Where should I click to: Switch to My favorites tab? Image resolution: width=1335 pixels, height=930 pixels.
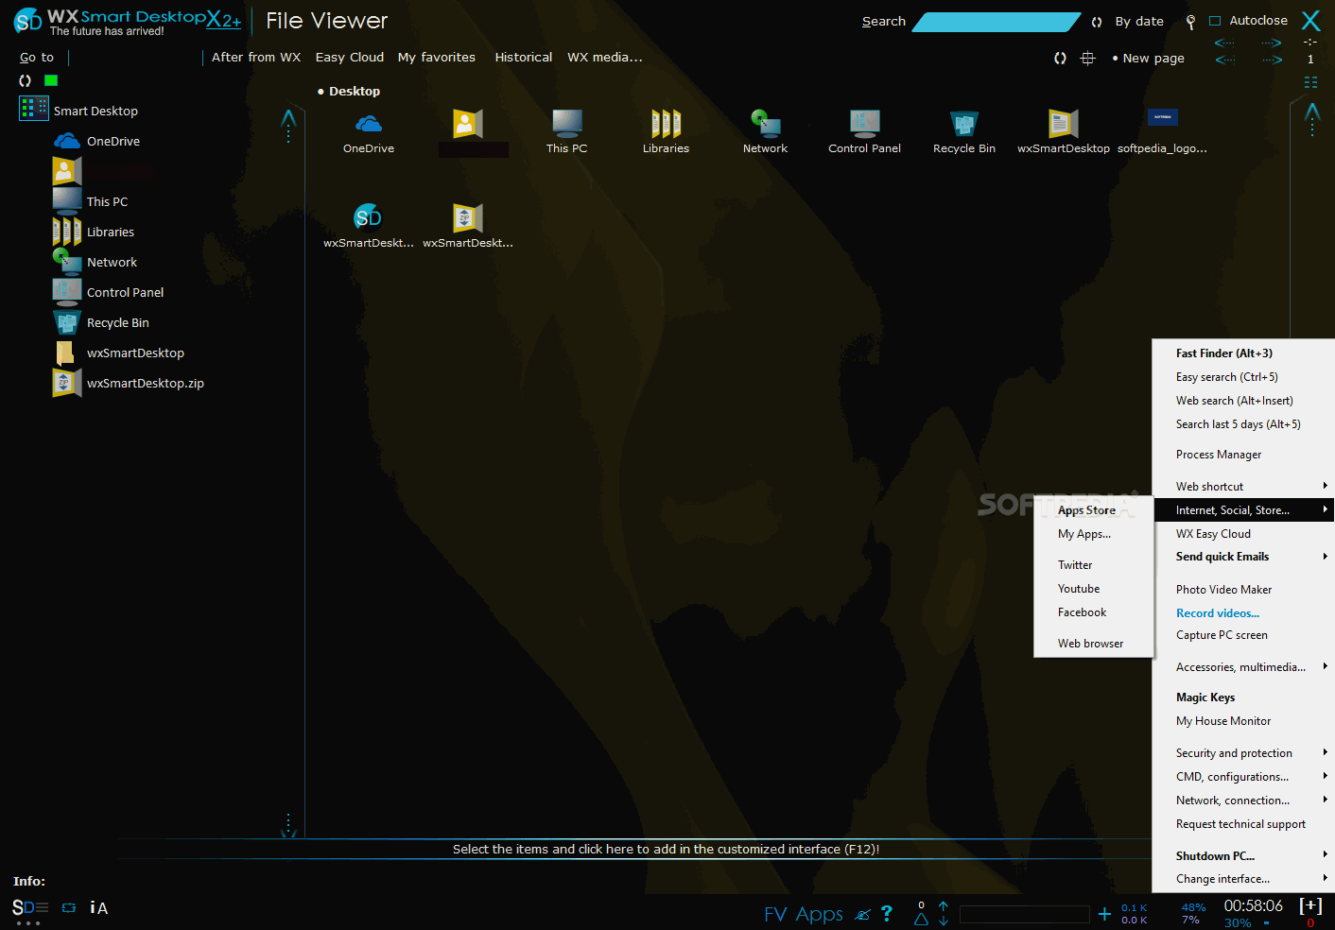pyautogui.click(x=437, y=58)
